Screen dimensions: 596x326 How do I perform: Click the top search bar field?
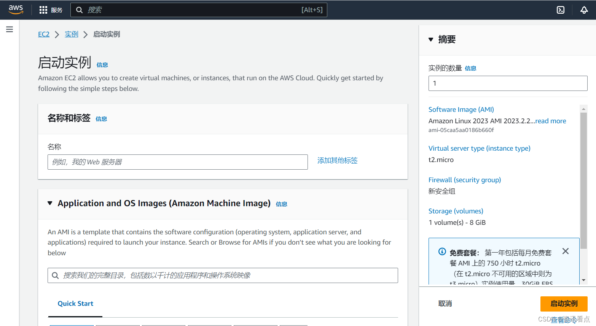coord(199,10)
